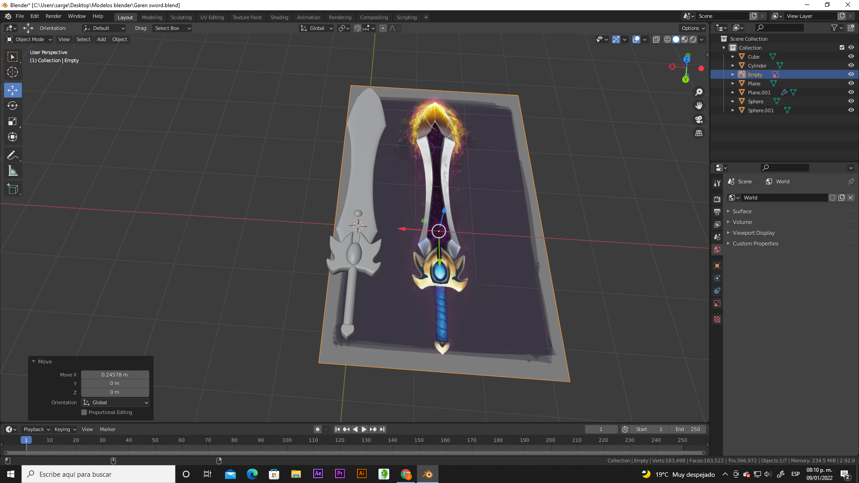Hide the Sphere.001 object in outliner
This screenshot has height=483, width=859.
tap(851, 110)
